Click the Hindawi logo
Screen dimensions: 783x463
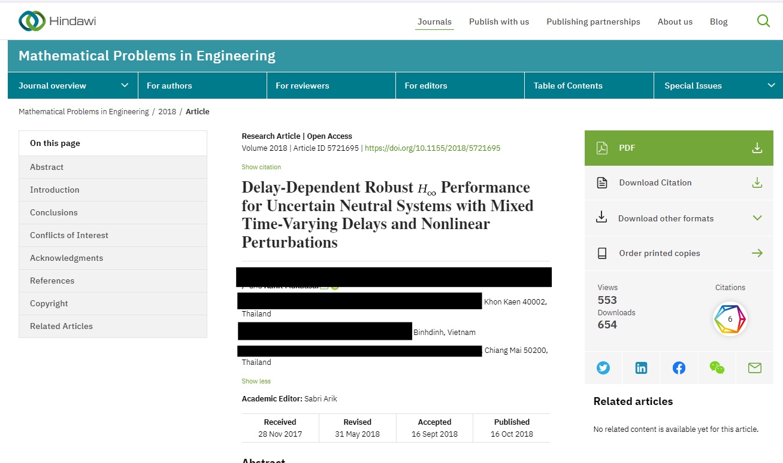click(58, 21)
